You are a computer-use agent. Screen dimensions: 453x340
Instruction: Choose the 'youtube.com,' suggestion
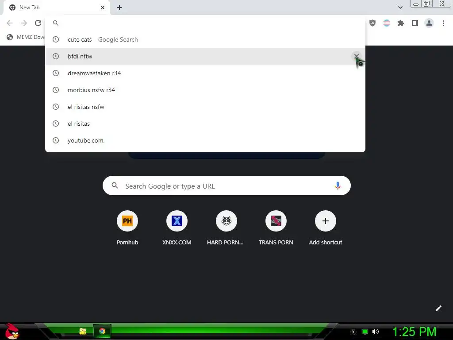[205, 140]
